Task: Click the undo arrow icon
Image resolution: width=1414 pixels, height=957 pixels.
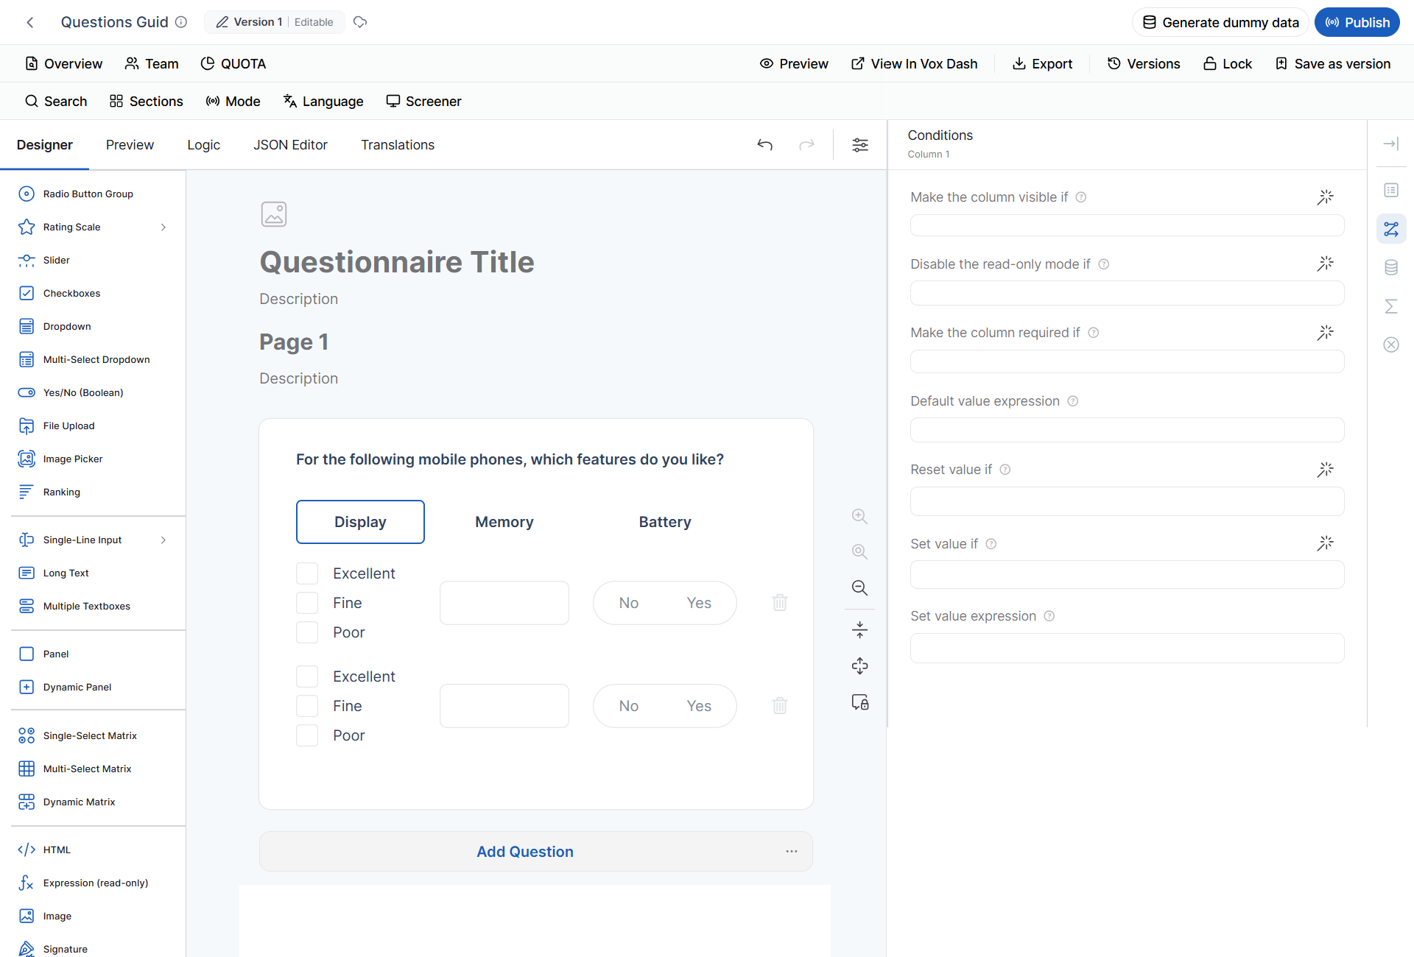Action: pyautogui.click(x=765, y=145)
